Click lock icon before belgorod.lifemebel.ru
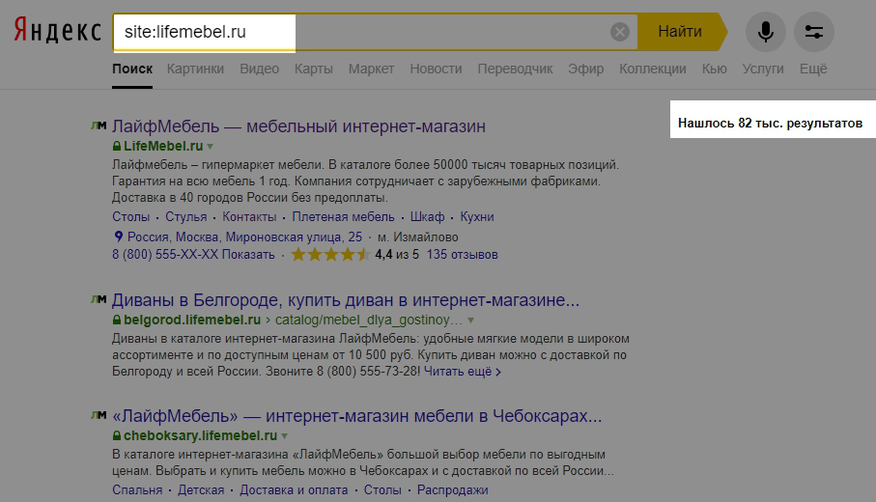Viewport: 876px width, 502px height. point(117,320)
